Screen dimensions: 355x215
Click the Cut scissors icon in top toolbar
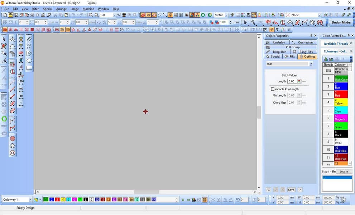point(56,15)
